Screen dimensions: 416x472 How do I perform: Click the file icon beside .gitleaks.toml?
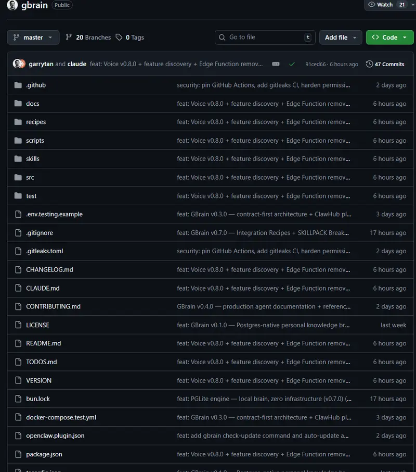[18, 251]
